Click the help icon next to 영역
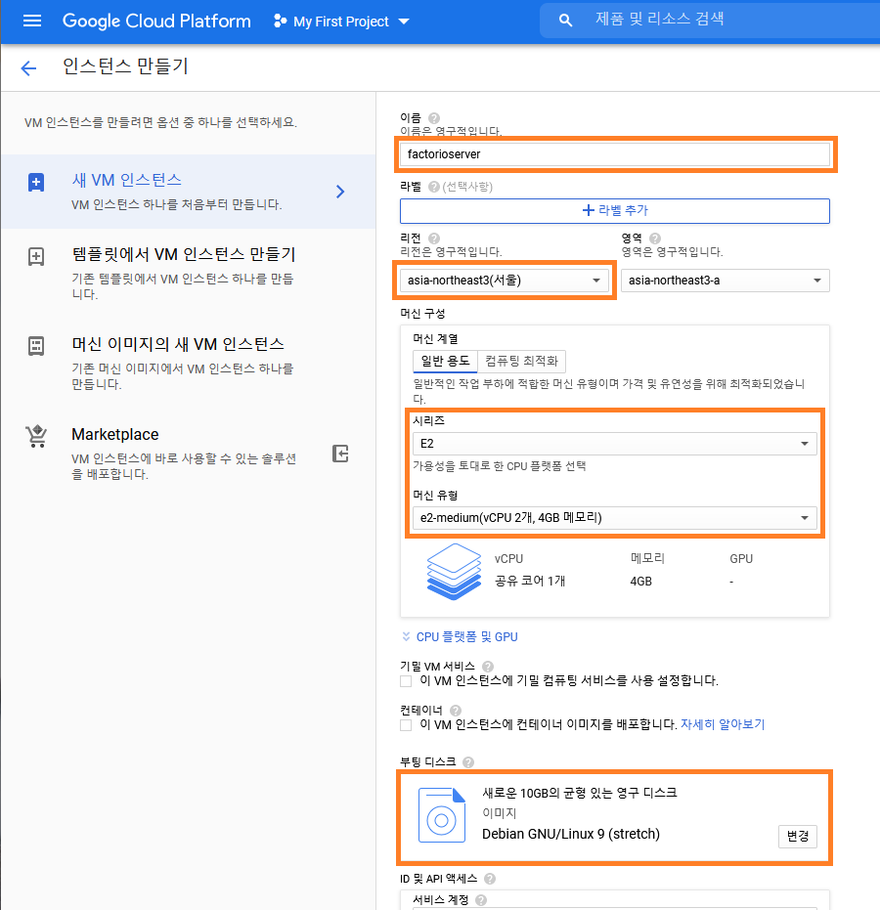The image size is (880, 910). click(x=655, y=238)
